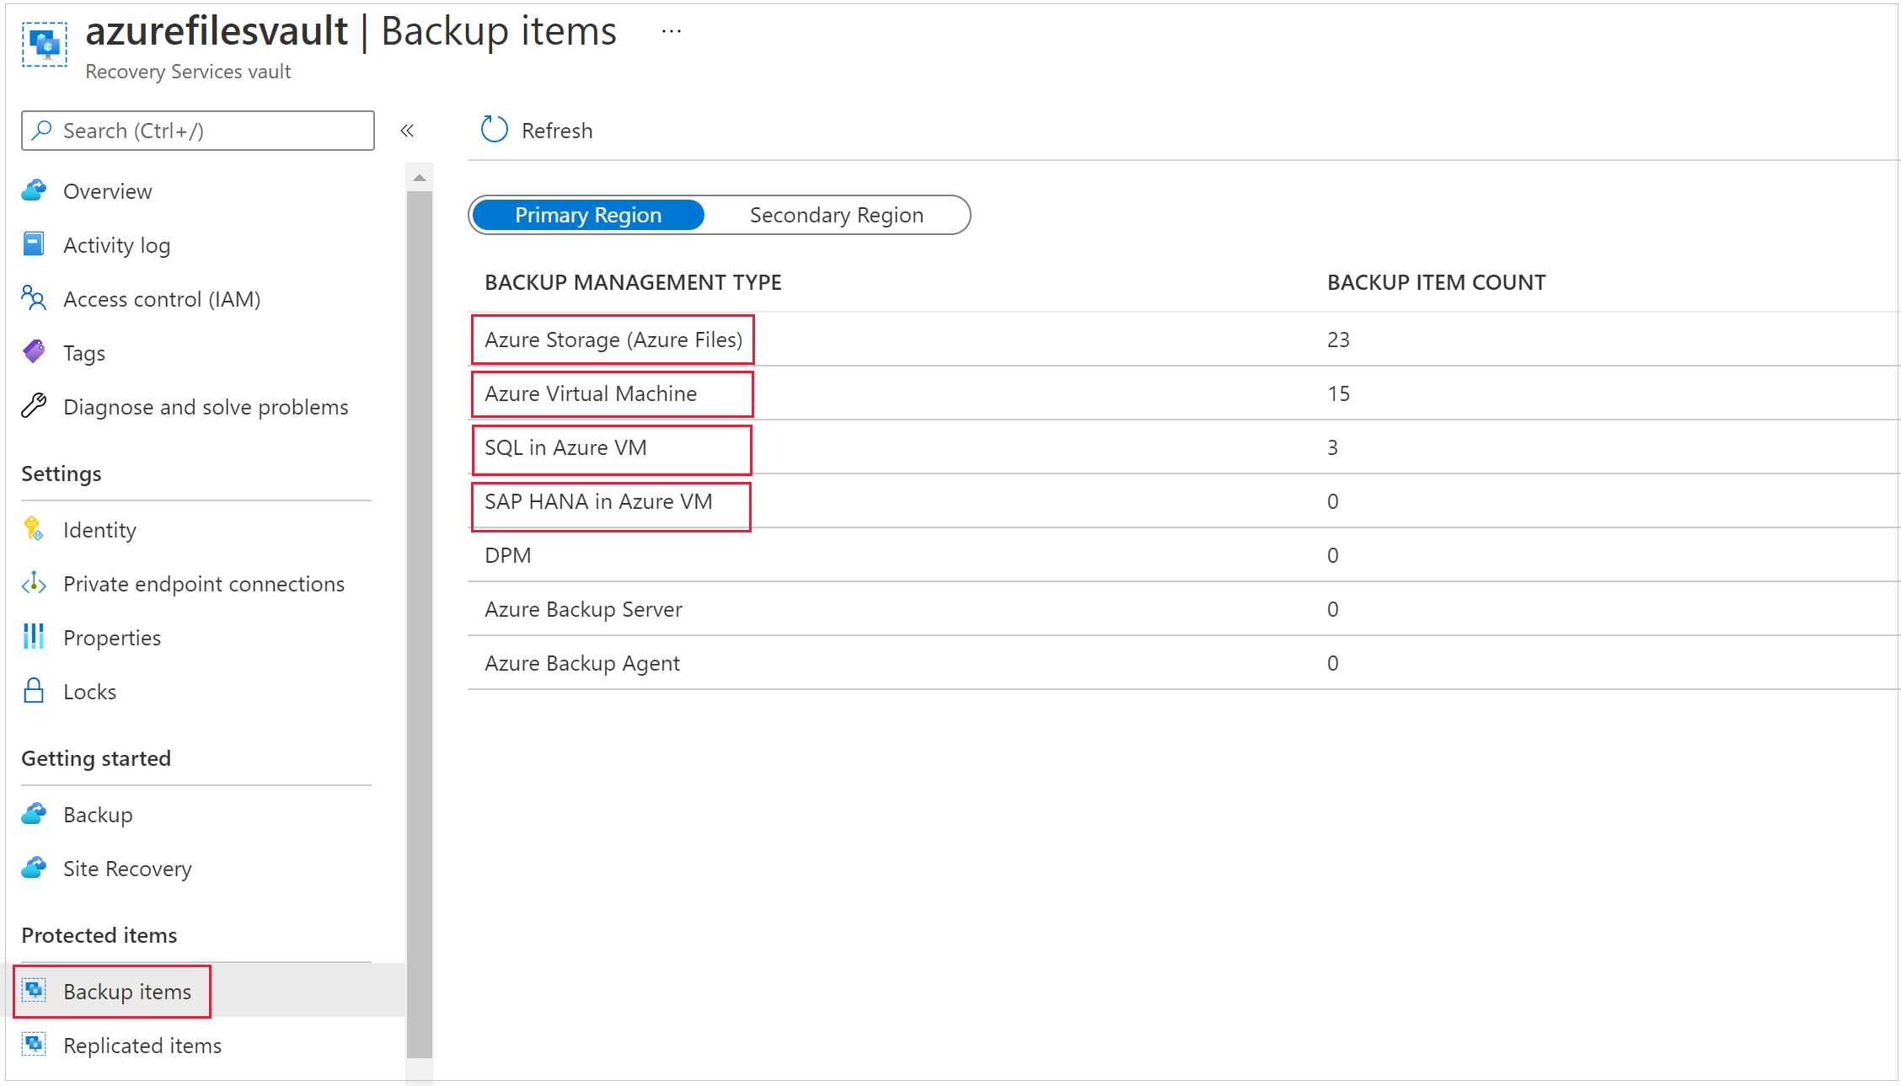Image resolution: width=1901 pixels, height=1086 pixels.
Task: Click the Private endpoint connections icon
Action: 35,584
